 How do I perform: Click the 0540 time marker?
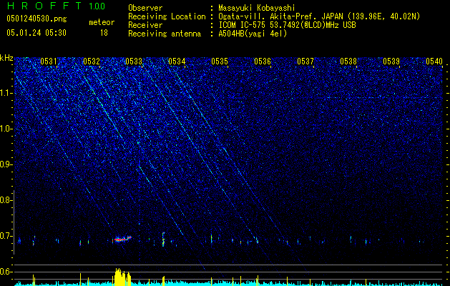(x=434, y=61)
